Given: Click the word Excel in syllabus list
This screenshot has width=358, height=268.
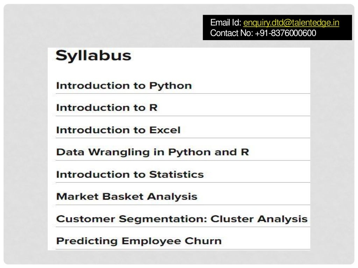Looking at the screenshot, I should pyautogui.click(x=165, y=130).
